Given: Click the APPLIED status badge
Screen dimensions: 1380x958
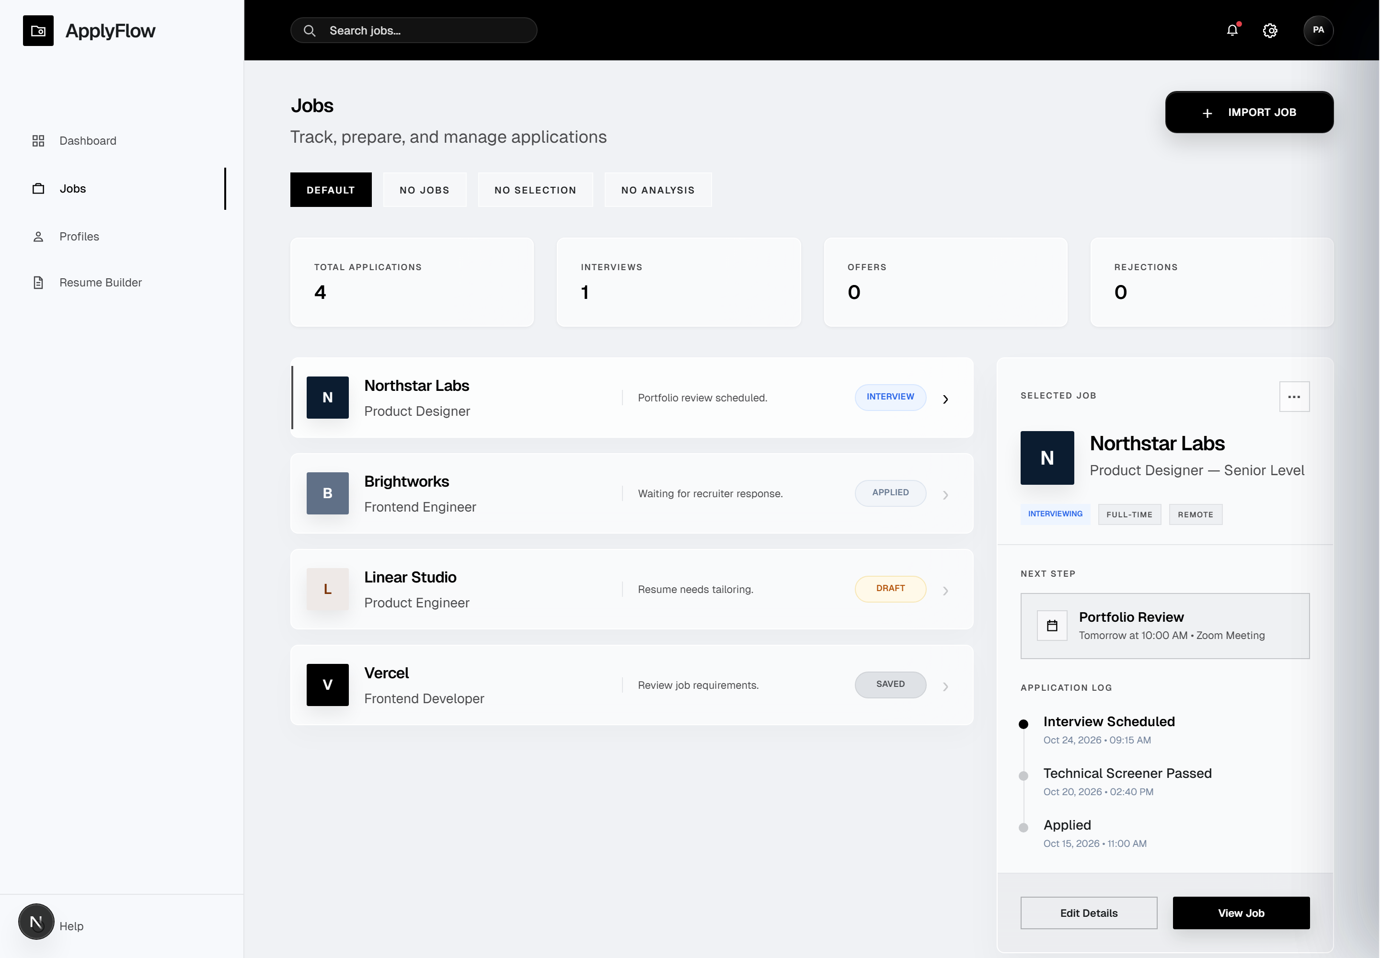Looking at the screenshot, I should [x=890, y=493].
